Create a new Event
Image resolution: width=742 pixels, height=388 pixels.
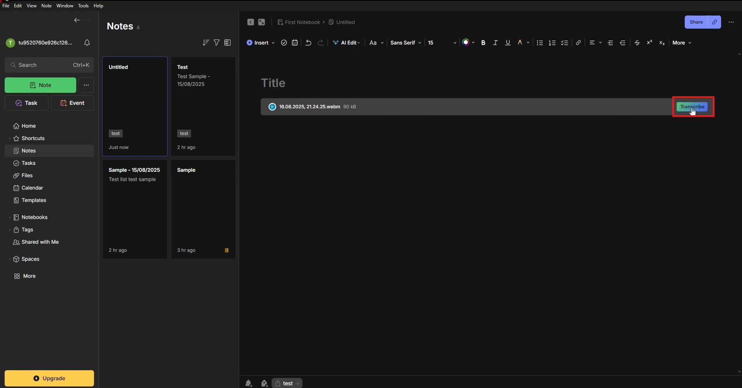[72, 103]
